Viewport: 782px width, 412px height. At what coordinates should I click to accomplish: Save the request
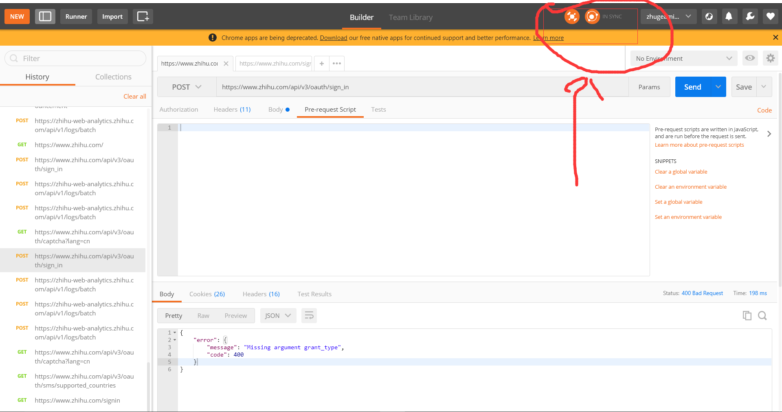744,87
